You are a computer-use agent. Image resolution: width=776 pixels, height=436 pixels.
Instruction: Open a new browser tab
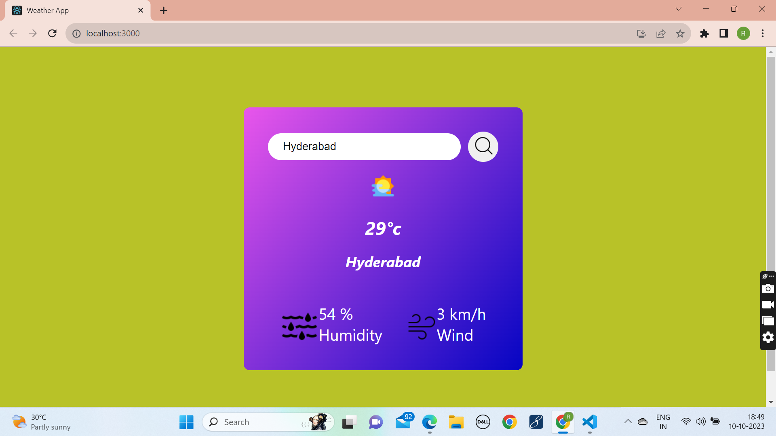coord(163,10)
